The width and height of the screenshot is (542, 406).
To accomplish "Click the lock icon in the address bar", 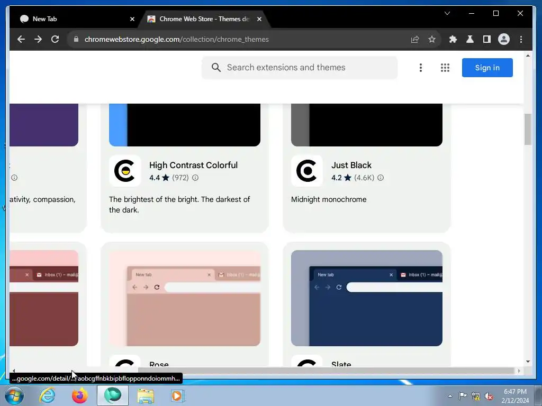I will point(76,39).
